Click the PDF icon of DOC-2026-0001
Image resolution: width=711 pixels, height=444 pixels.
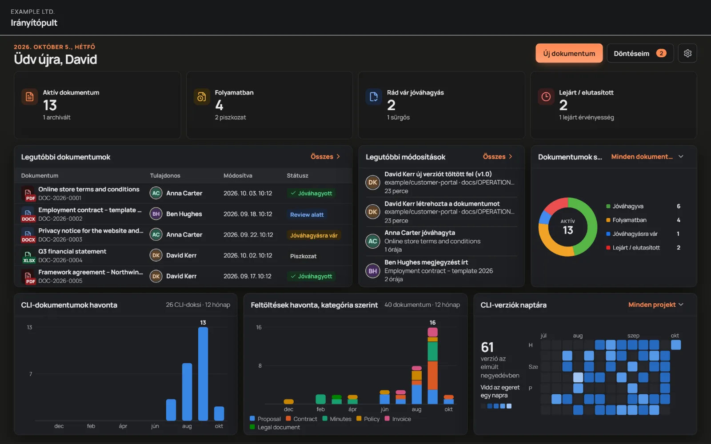(28, 194)
